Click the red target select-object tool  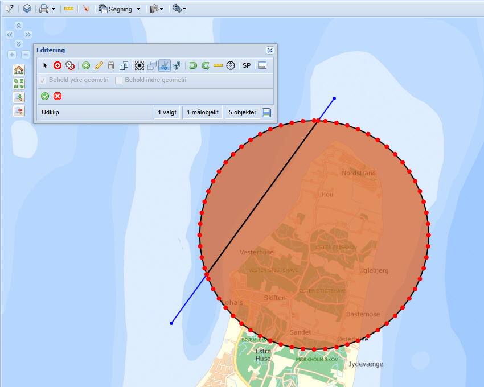(x=58, y=65)
